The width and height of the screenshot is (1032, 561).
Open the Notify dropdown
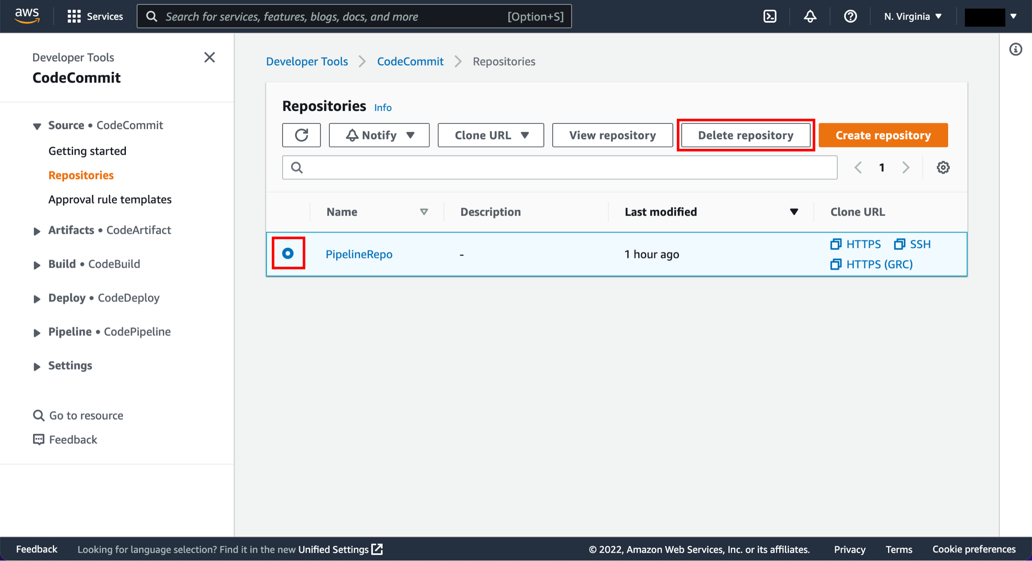(379, 135)
